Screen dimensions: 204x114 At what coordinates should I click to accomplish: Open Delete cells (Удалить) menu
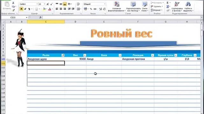(x=157, y=6)
